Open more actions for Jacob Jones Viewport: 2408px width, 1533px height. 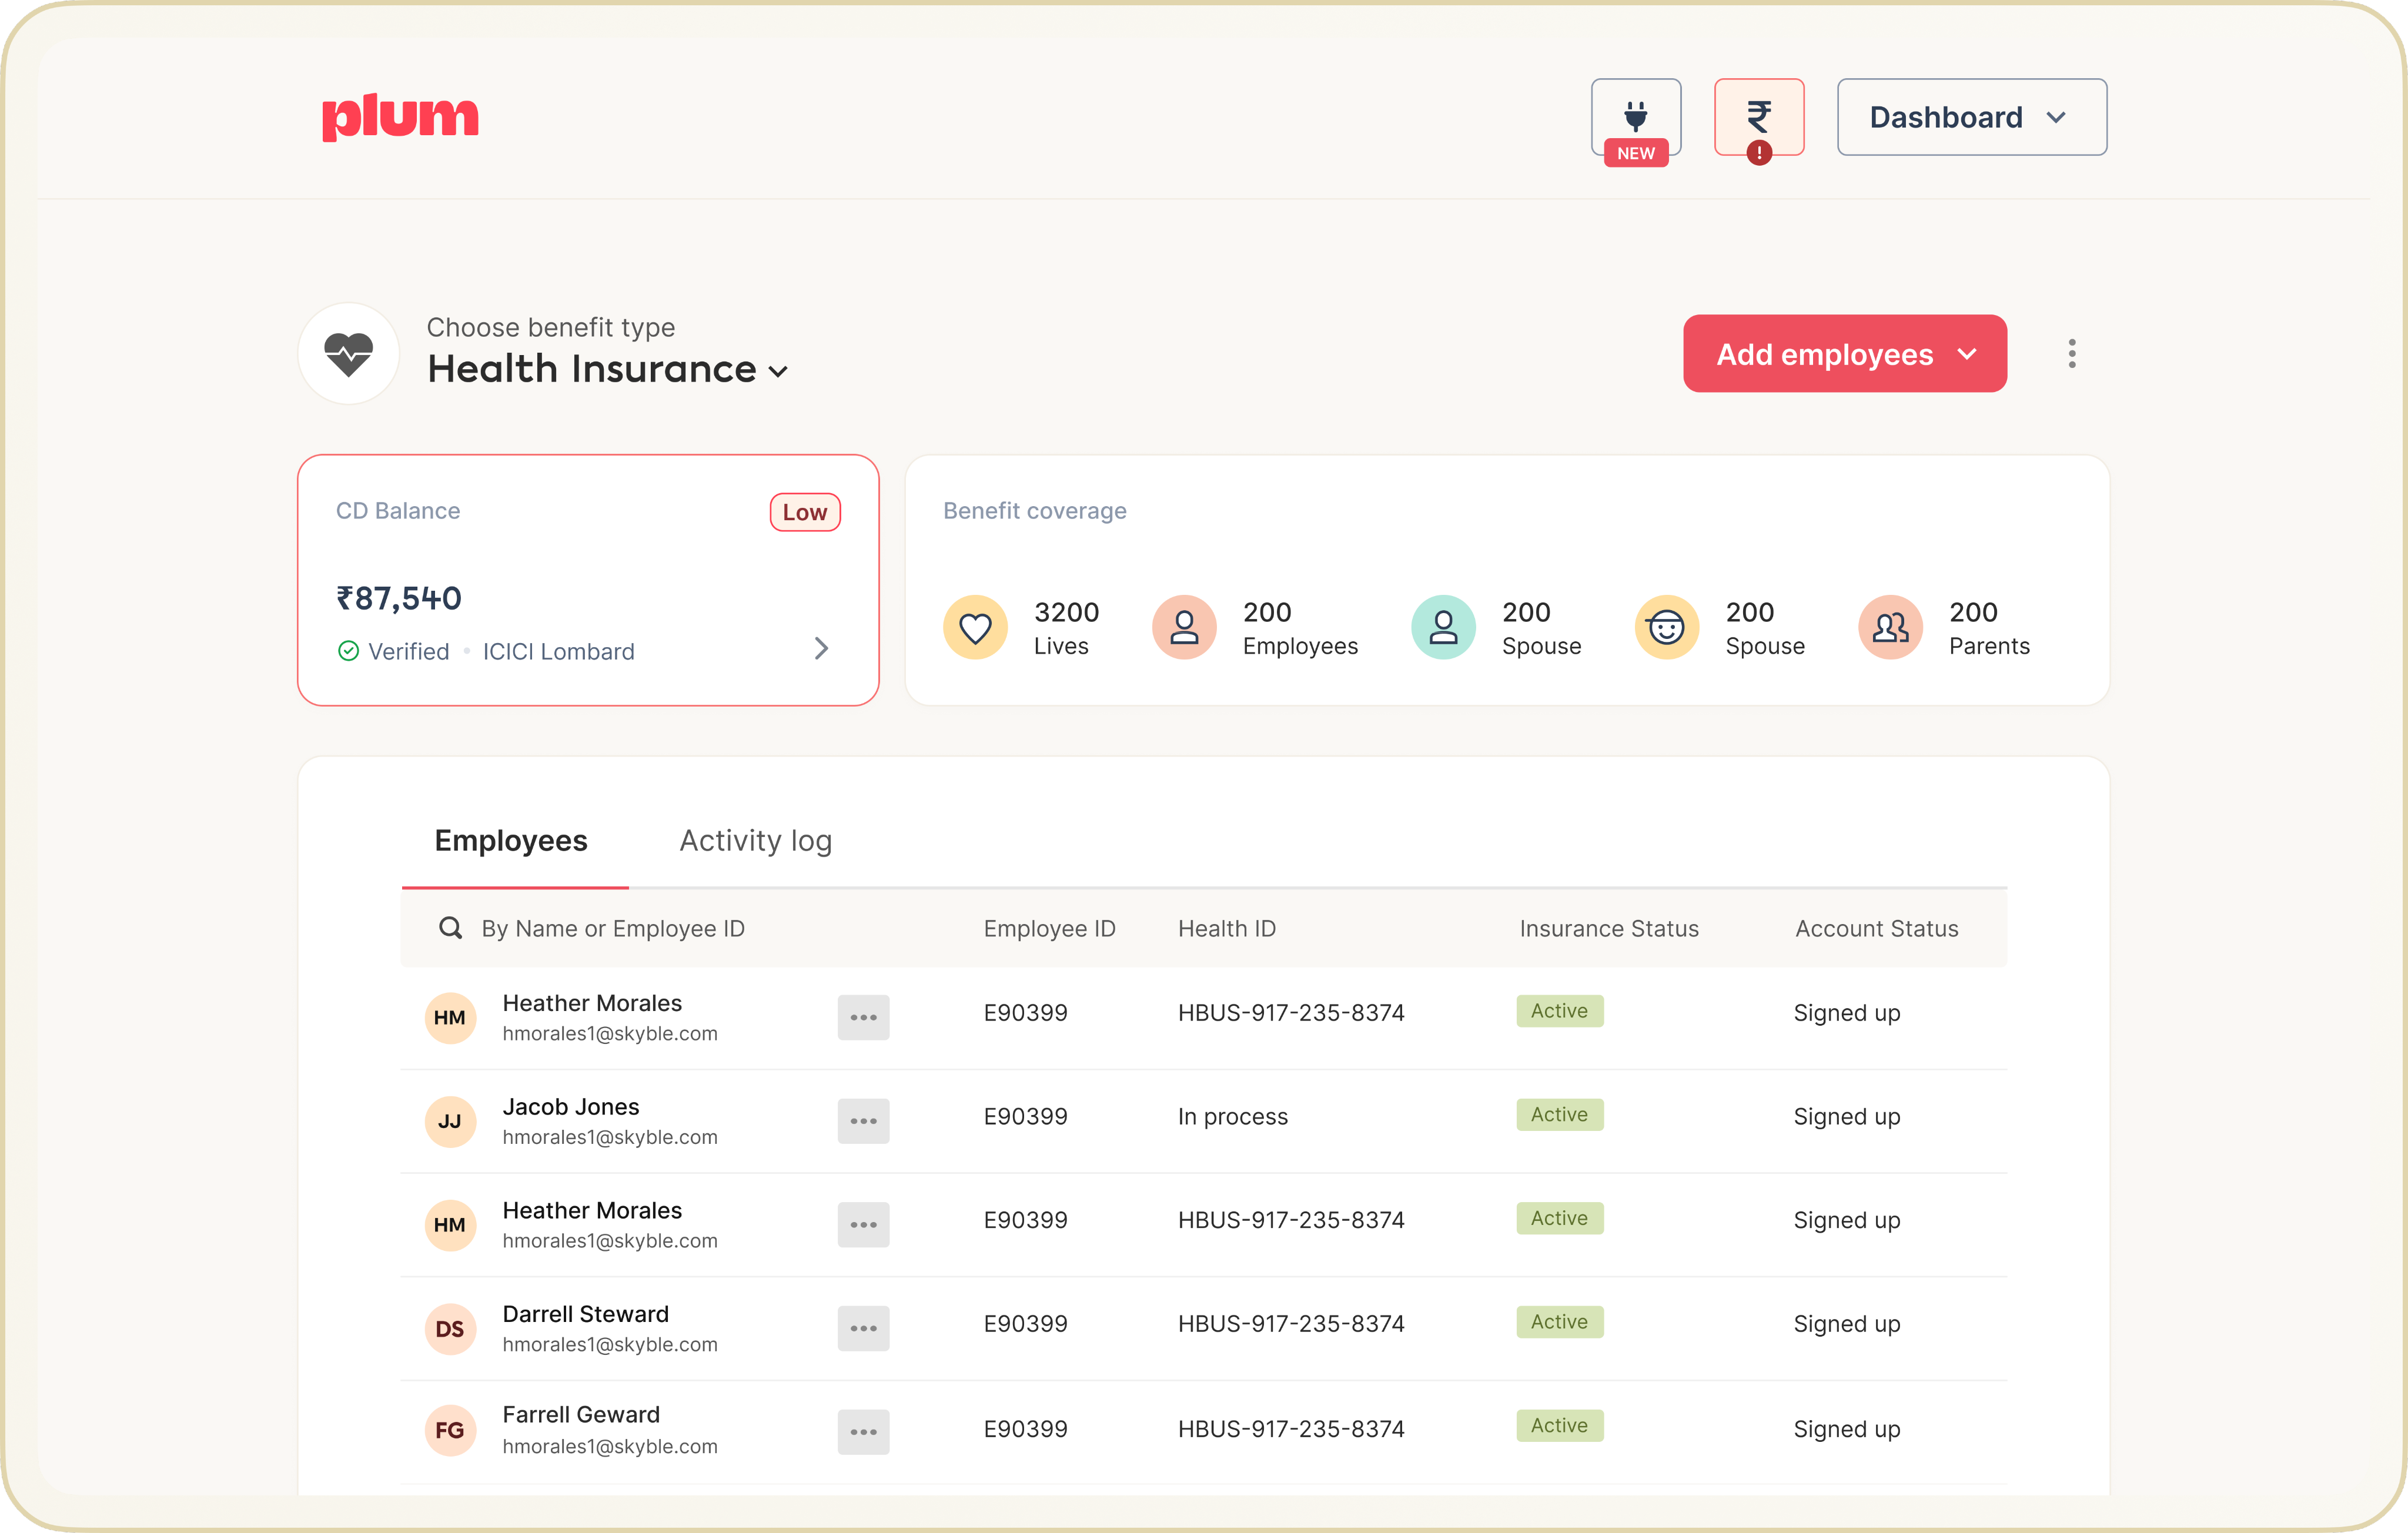(863, 1121)
